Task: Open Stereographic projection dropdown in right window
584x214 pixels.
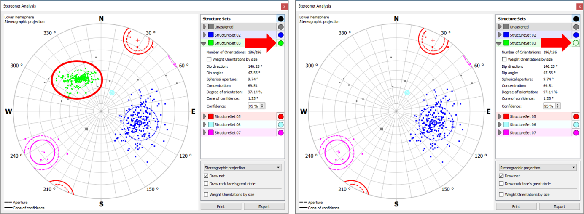Action: pos(537,167)
